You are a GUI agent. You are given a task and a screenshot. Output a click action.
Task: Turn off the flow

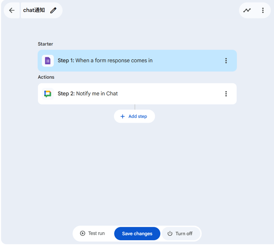point(181,233)
